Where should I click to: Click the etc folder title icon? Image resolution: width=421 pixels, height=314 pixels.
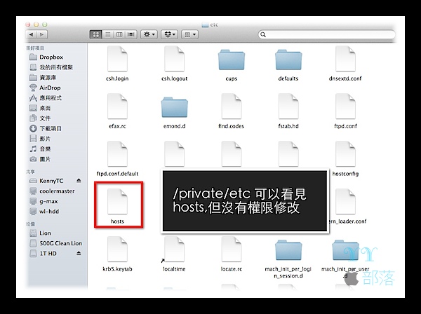tap(205, 25)
